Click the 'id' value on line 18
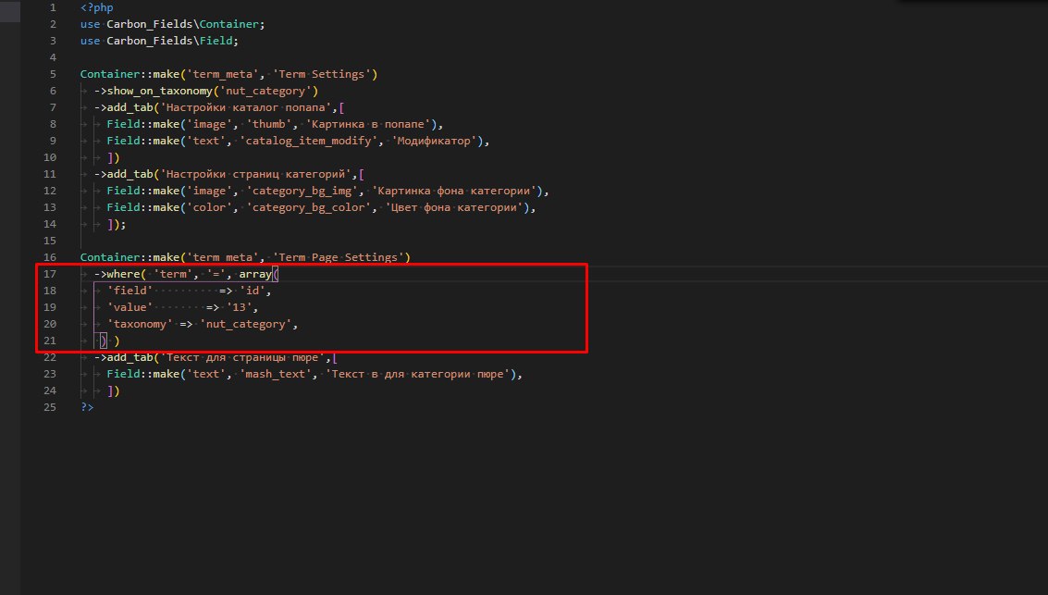 pyautogui.click(x=252, y=291)
